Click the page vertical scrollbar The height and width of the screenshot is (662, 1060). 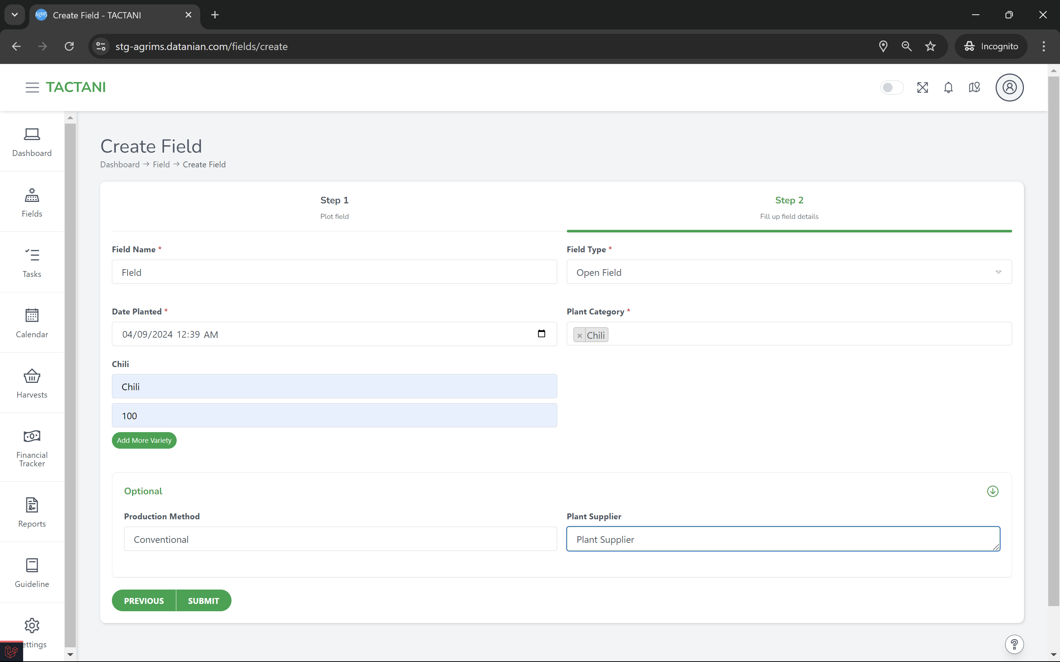(1053, 342)
